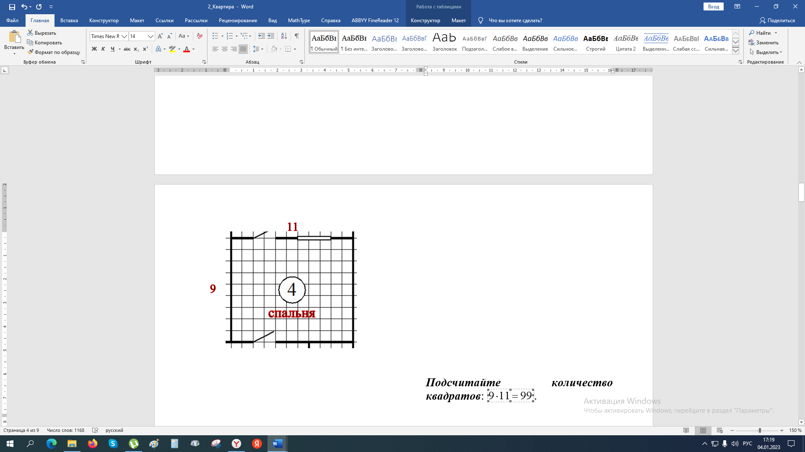Click the zoom slider handle
This screenshot has width=805, height=452.
tap(759, 430)
